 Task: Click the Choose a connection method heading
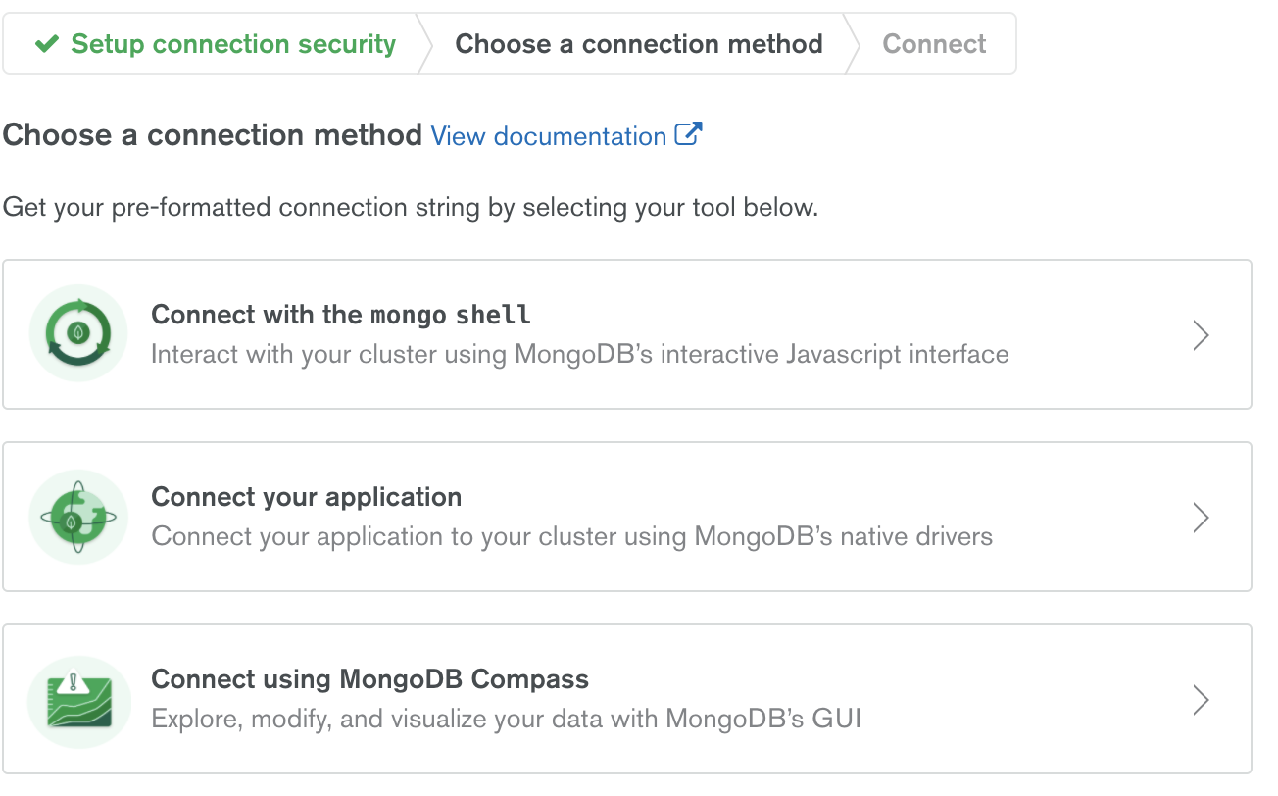[213, 135]
